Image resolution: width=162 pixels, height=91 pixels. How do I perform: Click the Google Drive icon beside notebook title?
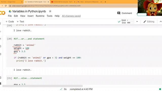coord(10,11)
